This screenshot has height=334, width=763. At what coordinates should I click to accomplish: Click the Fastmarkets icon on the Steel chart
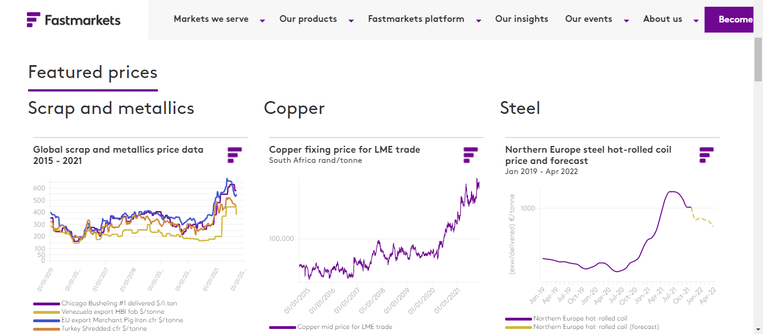[706, 154]
